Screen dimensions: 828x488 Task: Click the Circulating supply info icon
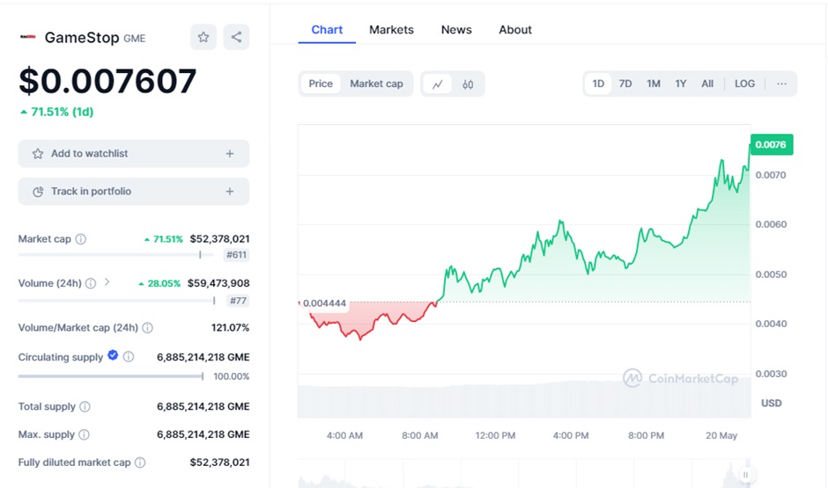129,357
